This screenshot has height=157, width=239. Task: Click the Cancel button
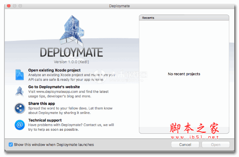click(185, 145)
